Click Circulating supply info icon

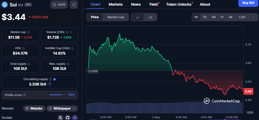tap(51, 79)
